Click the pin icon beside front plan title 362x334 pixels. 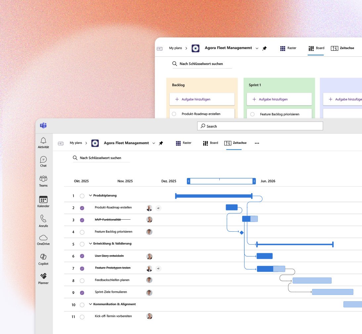161,143
